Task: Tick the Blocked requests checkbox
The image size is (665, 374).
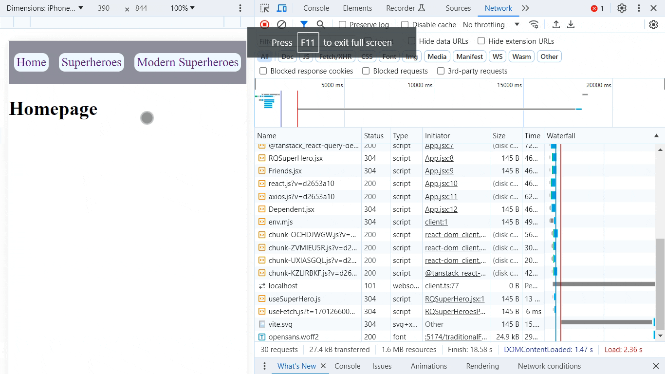Action: click(x=366, y=71)
